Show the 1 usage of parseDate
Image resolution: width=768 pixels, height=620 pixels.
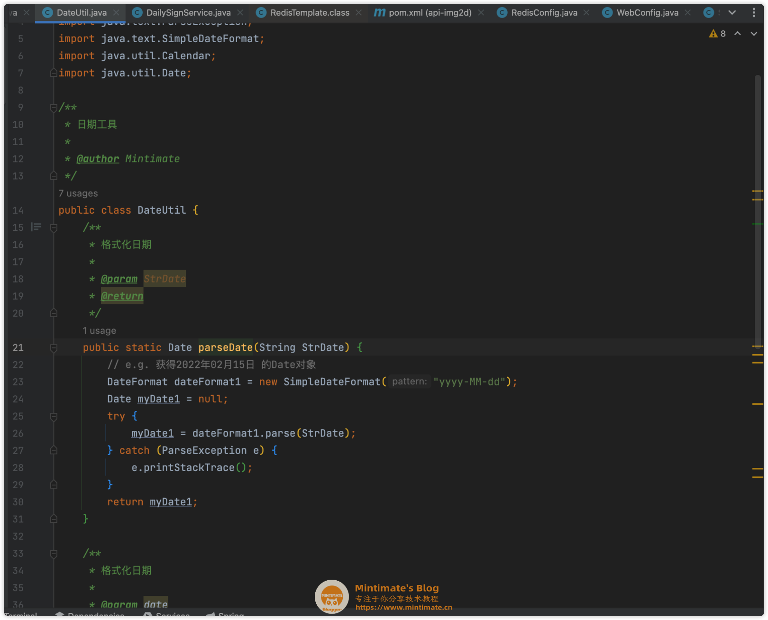pyautogui.click(x=99, y=330)
